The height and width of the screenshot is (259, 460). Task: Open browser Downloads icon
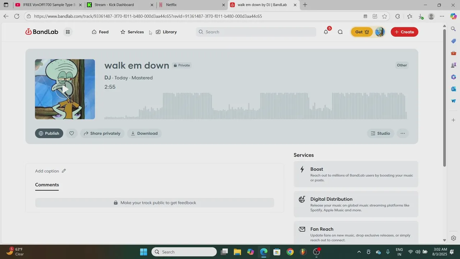421,16
